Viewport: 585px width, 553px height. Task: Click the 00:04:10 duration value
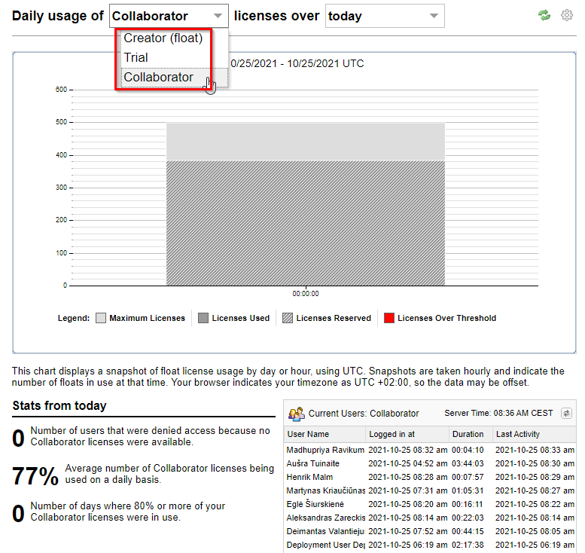tap(468, 450)
